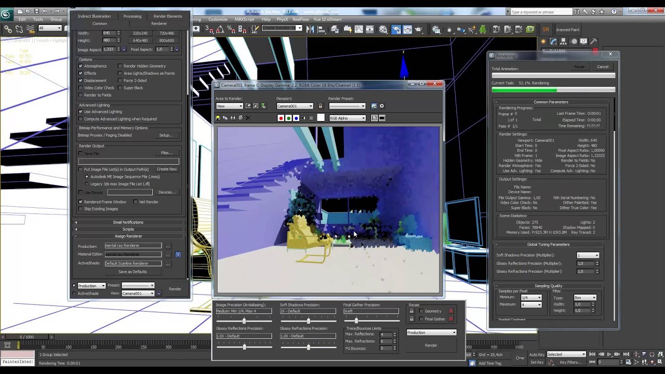Enable Video Color Check
Viewport: 665px width, 374px height.
coord(81,88)
